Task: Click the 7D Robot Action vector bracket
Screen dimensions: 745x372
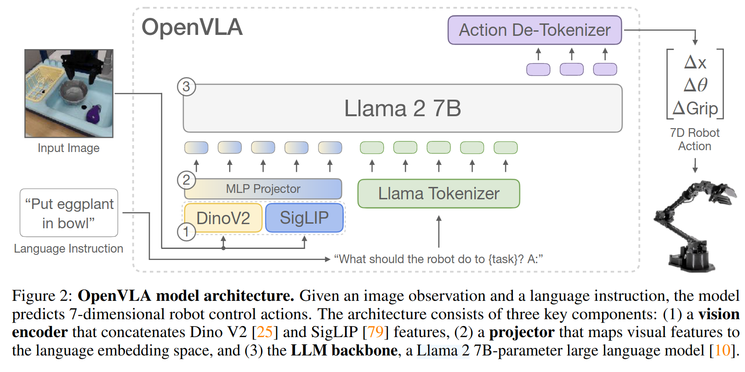Action: [x=695, y=84]
